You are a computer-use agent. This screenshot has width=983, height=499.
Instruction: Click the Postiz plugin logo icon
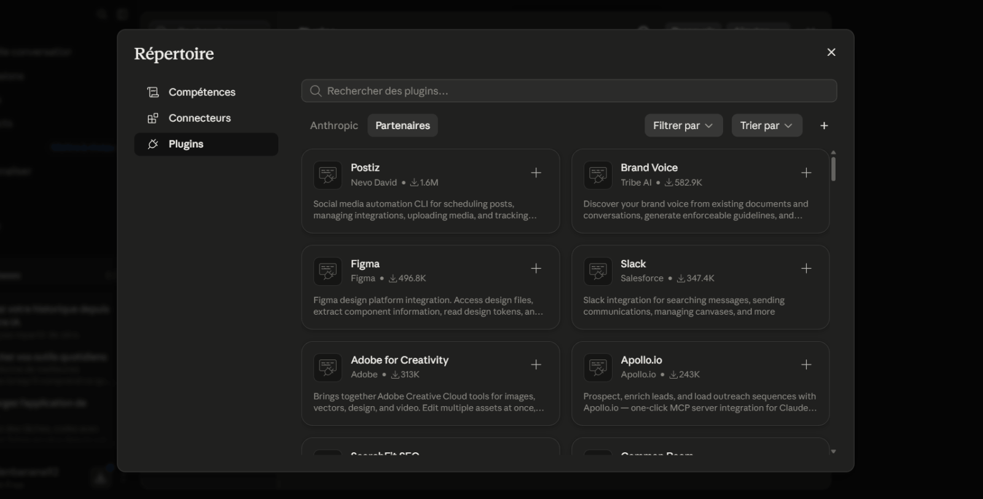point(327,175)
